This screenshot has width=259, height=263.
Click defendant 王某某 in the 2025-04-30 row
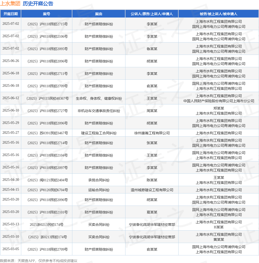pos(219,178)
